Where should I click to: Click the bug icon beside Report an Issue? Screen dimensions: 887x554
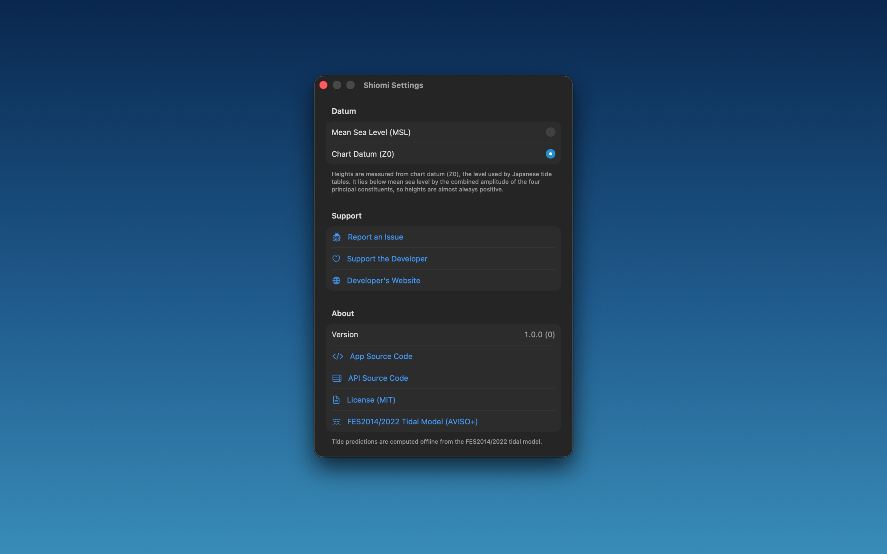(336, 237)
